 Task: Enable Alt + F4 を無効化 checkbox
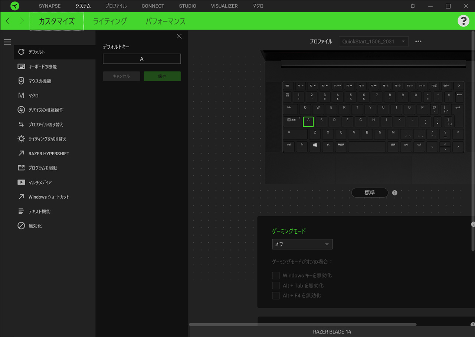click(x=276, y=295)
